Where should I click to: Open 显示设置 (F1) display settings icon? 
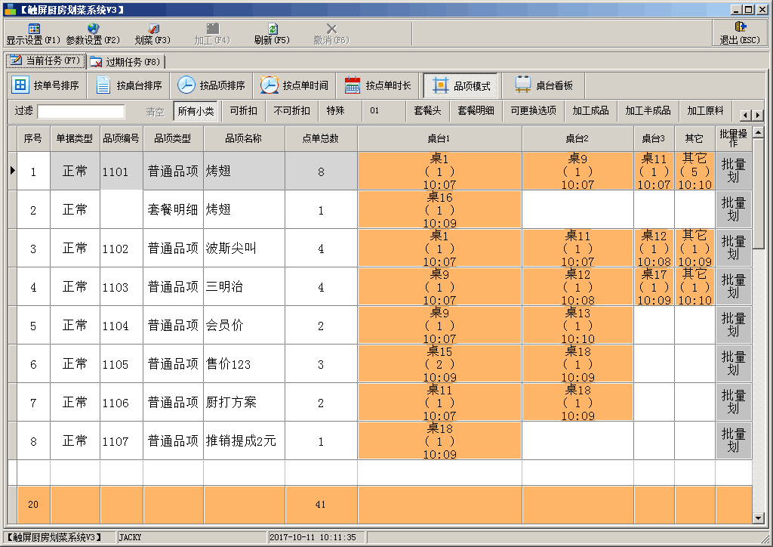pos(33,29)
